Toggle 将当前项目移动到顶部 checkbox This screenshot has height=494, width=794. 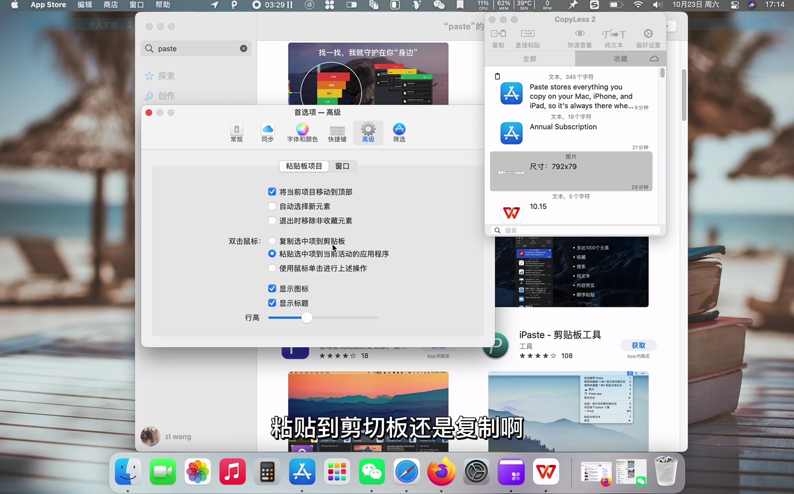tap(272, 192)
